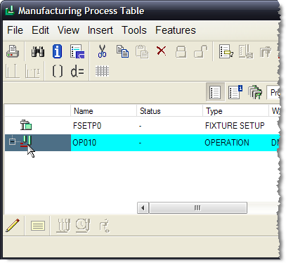286x263 pixels.
Task: Select the FSETP0 fixture setup row
Action: [142, 126]
